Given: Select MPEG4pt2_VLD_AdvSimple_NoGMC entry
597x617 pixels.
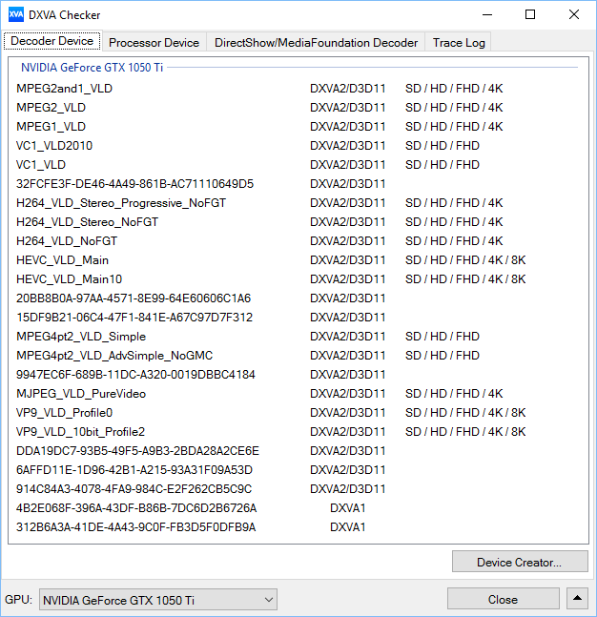Looking at the screenshot, I should [x=114, y=356].
